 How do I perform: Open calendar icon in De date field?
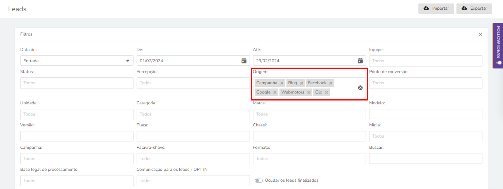click(244, 61)
